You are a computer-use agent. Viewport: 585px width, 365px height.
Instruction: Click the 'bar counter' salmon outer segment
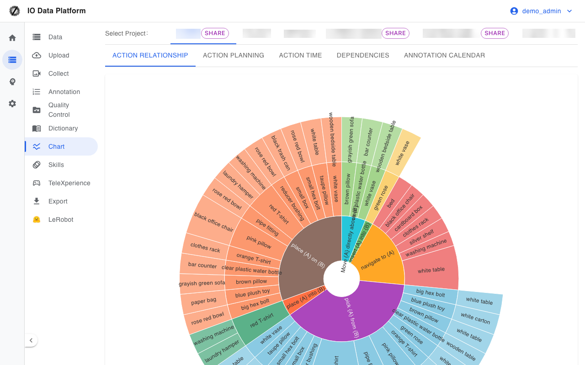(202, 265)
